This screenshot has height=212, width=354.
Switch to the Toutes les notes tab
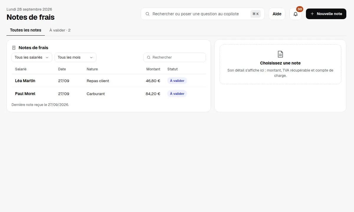tap(26, 30)
